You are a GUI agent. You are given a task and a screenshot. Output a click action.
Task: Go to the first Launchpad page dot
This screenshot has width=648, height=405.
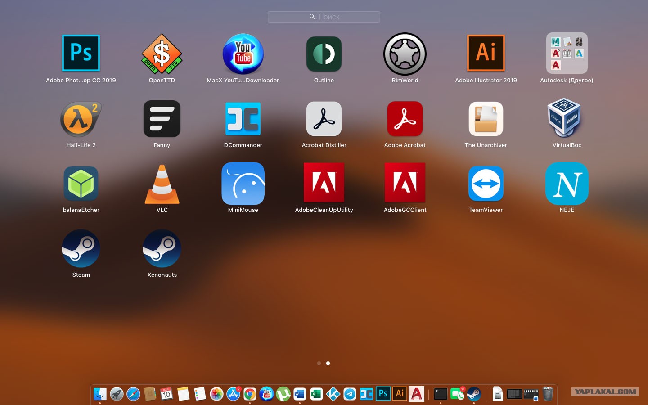pyautogui.click(x=319, y=363)
